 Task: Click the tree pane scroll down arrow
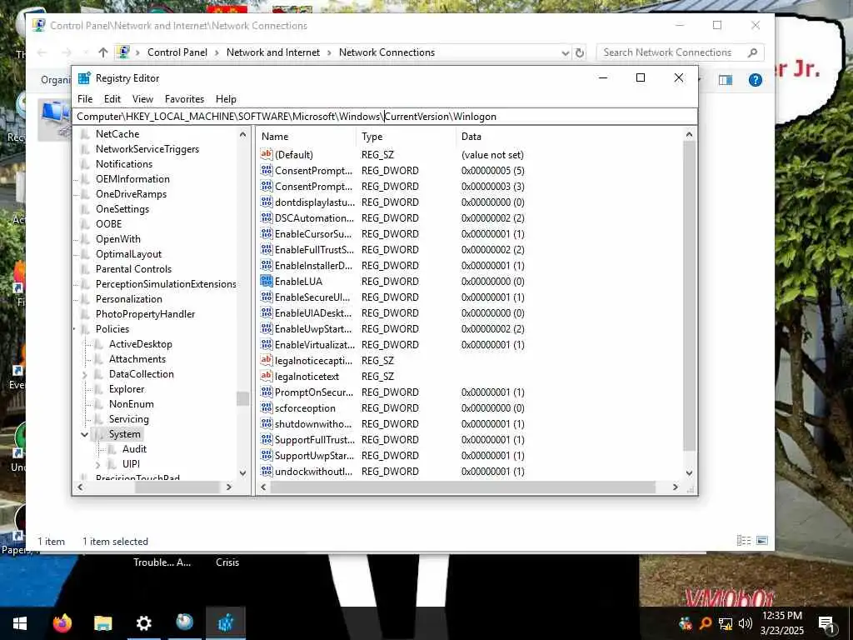click(242, 473)
